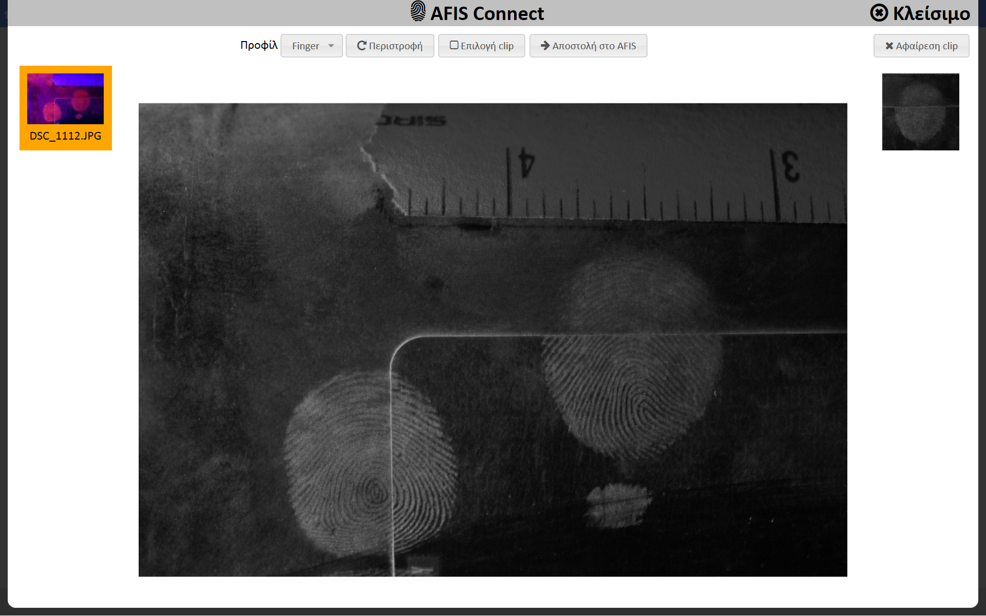Open the Finger profile dropdown
Viewport: 986px width, 616px height.
pyautogui.click(x=311, y=46)
